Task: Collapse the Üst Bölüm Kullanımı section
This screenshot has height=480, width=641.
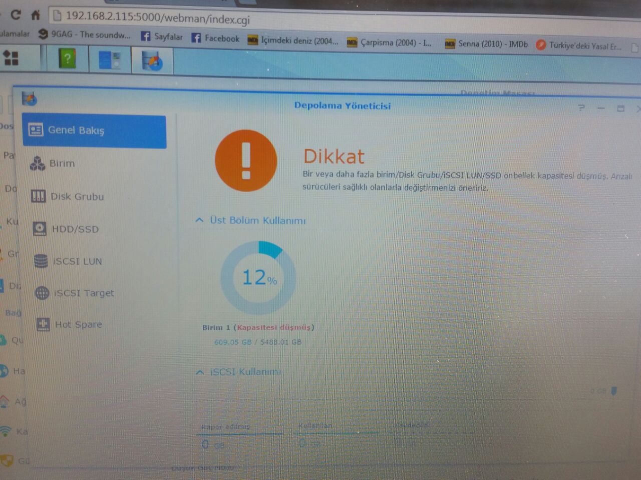Action: [x=199, y=220]
